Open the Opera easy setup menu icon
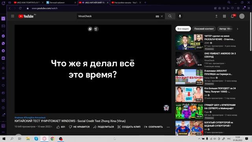This screenshot has width=252, height=142. click(249, 8)
